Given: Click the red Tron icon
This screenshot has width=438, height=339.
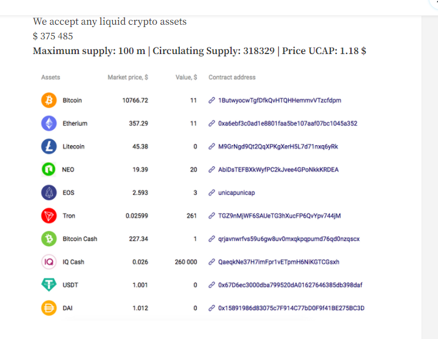Looking at the screenshot, I should (x=49, y=216).
